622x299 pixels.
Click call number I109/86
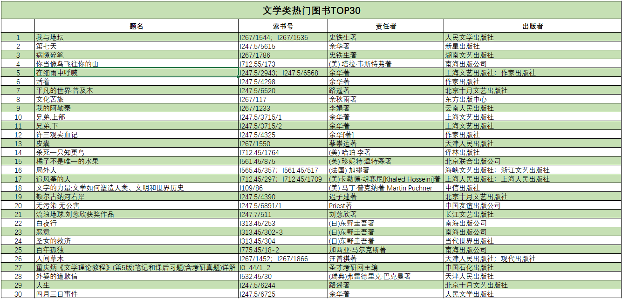point(283,188)
